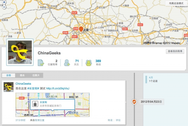Open the 71 关注 following list
Viewport: 188px width, 126px height.
pos(76,63)
